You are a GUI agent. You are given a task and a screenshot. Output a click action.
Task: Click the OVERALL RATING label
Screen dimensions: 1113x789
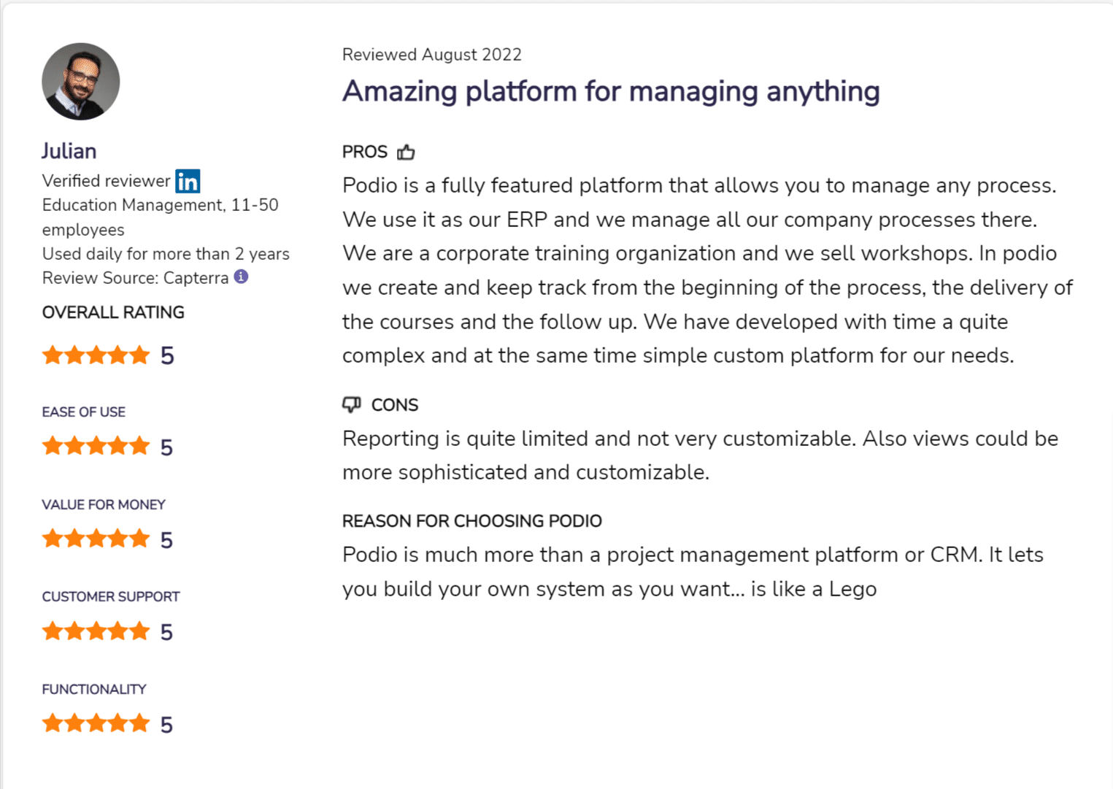pyautogui.click(x=113, y=312)
